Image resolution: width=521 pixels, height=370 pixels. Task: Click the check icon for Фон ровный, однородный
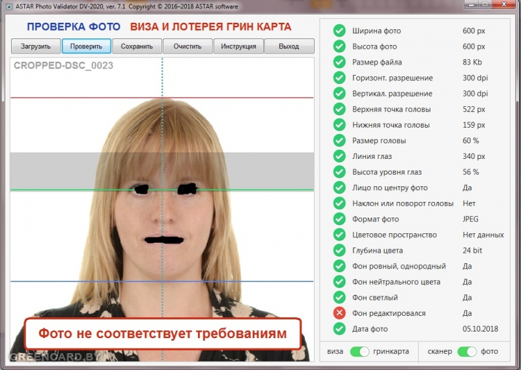(339, 266)
